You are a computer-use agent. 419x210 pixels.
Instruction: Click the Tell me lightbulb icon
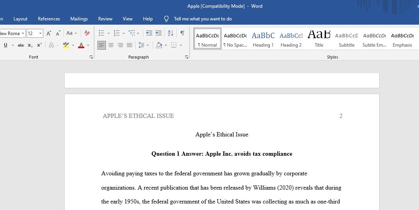pyautogui.click(x=166, y=19)
